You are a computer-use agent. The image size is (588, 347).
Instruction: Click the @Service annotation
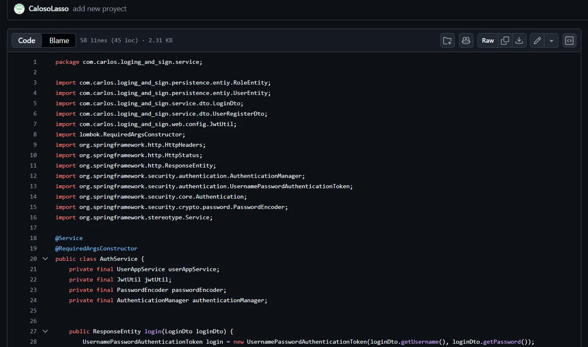click(69, 238)
